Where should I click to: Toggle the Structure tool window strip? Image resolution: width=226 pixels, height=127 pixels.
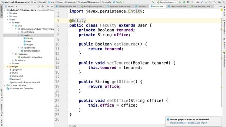tap(1, 95)
